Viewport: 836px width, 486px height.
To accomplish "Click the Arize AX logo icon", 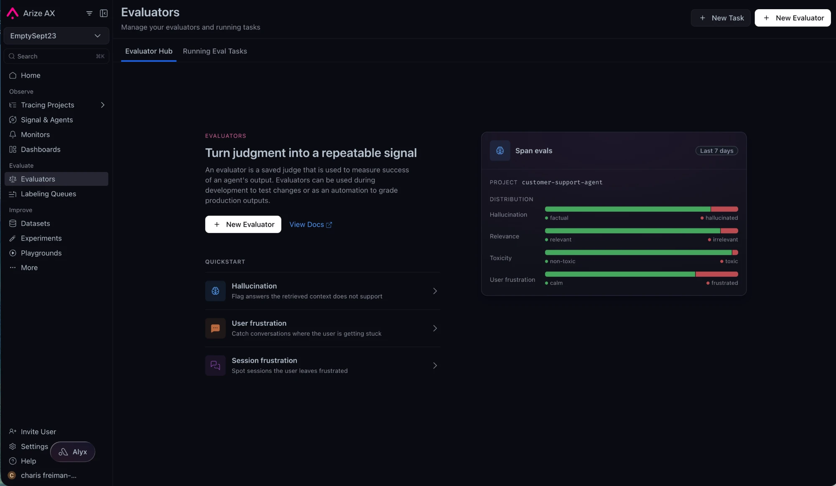I will click(x=13, y=13).
